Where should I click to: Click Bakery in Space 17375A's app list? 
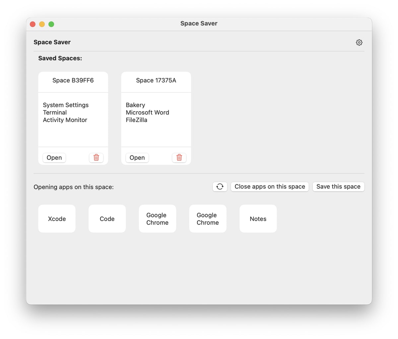[x=135, y=105]
